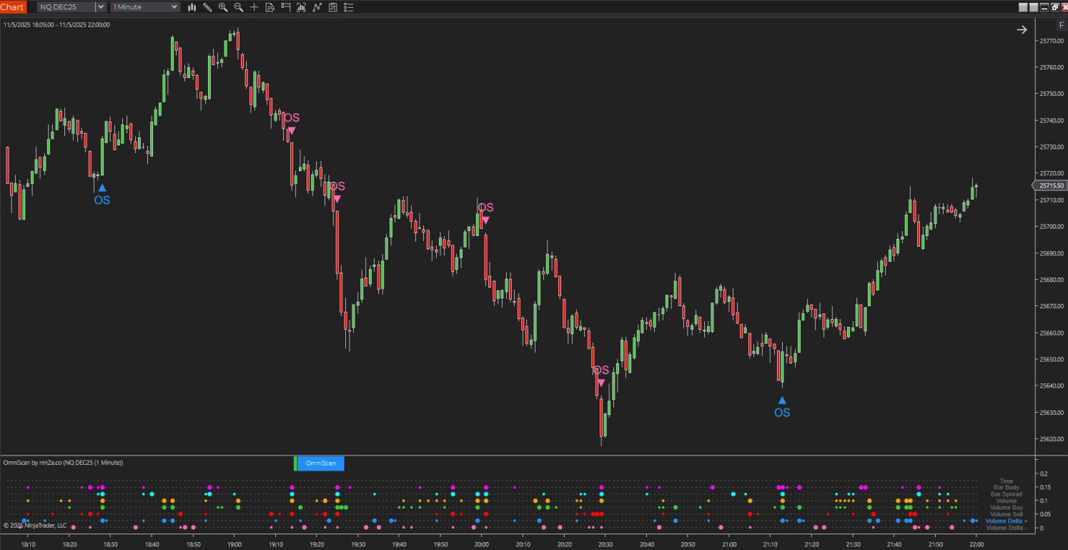1068x550 pixels.
Task: Activate the Zoom Out tool
Action: click(238, 7)
